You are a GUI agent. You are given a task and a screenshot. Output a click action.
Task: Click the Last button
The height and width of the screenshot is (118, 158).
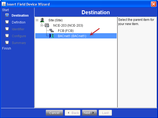(x=105, y=113)
